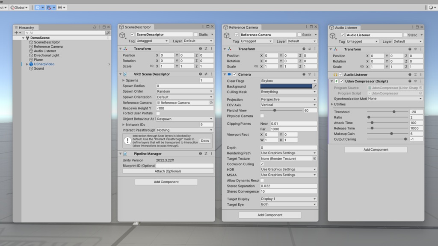Click the Camera Background color swatch
The height and width of the screenshot is (246, 438).
(x=286, y=86)
